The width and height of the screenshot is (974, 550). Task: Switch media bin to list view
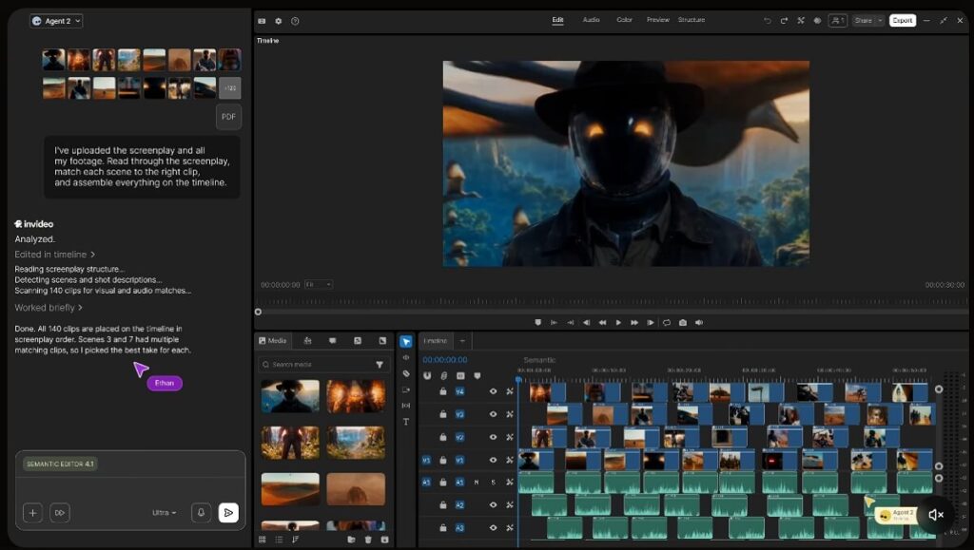point(279,540)
